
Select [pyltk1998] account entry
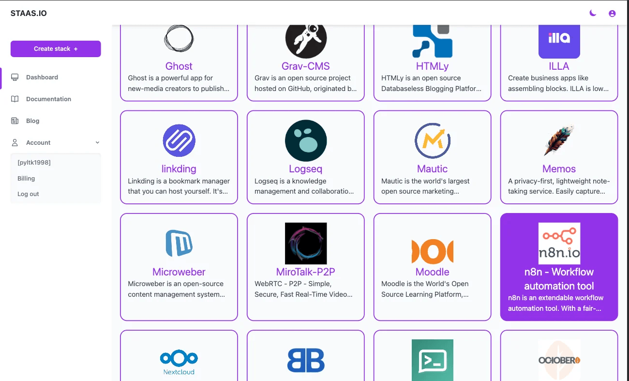(34, 163)
